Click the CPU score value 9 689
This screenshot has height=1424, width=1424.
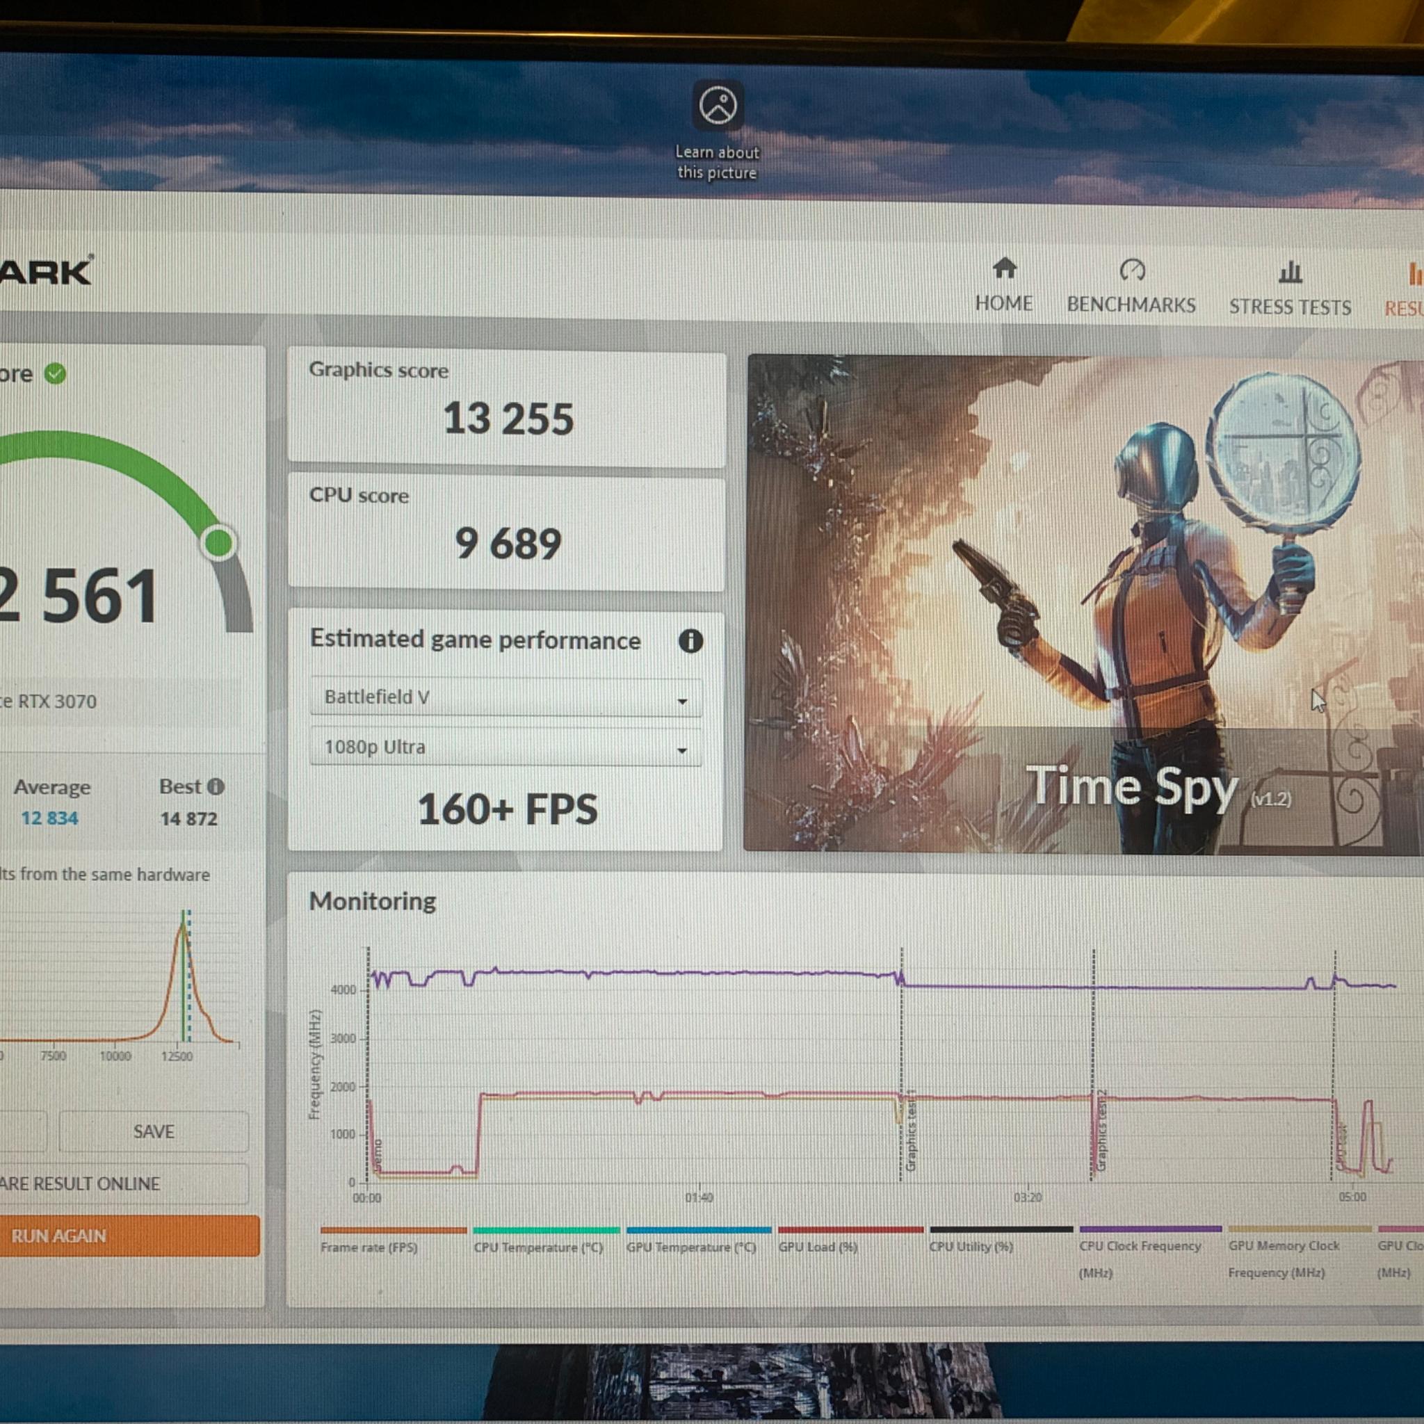(x=508, y=544)
